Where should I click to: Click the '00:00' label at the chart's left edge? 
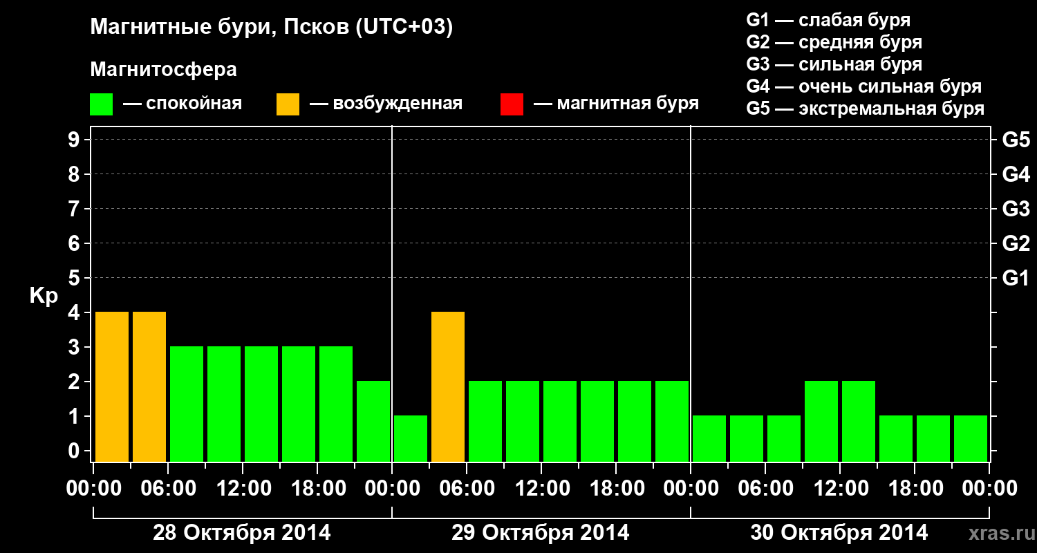93,489
